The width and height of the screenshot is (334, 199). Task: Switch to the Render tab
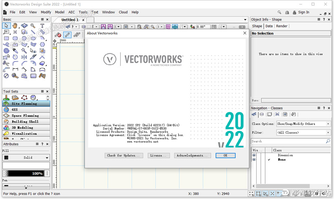pos(281,26)
